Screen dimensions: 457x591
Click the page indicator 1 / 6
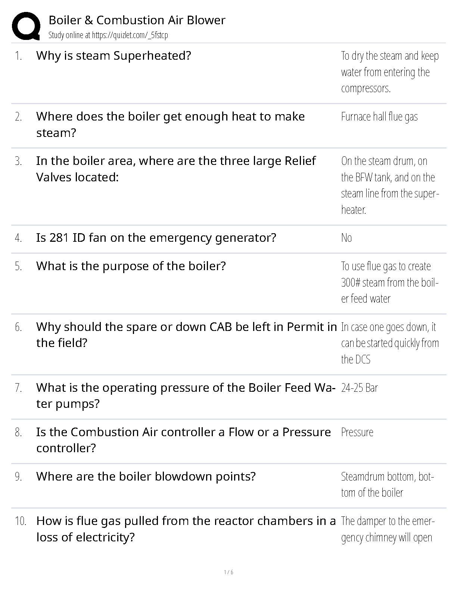pos(228,572)
